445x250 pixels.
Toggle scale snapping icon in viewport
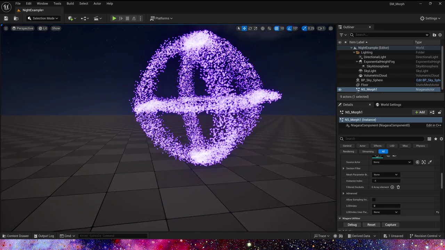[305, 28]
